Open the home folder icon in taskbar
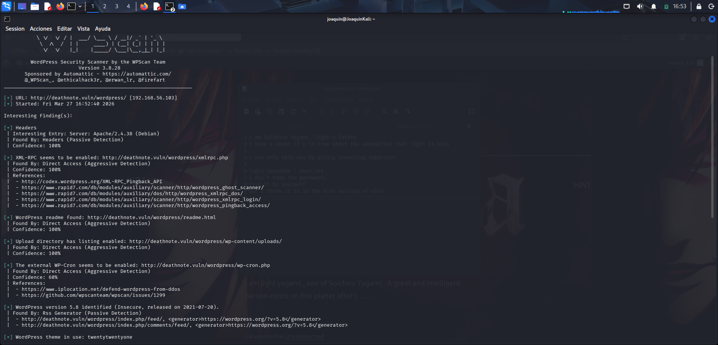The image size is (718, 345). point(182,6)
